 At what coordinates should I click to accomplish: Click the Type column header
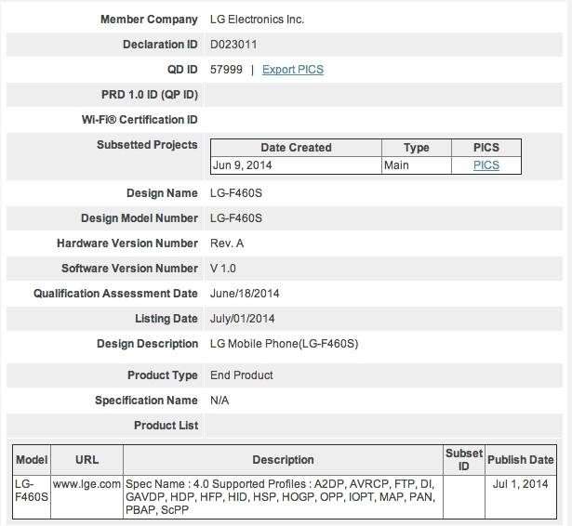417,148
